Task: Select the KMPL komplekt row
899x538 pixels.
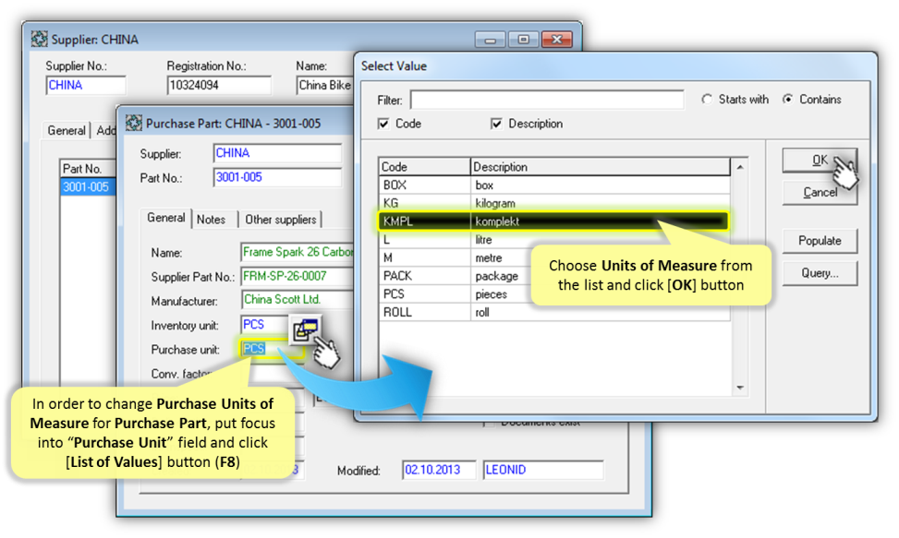Action: [x=553, y=221]
